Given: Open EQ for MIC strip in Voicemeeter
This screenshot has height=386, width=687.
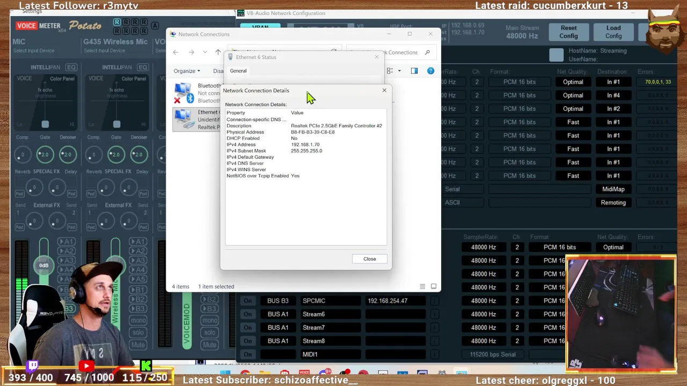Looking at the screenshot, I should click(71, 67).
